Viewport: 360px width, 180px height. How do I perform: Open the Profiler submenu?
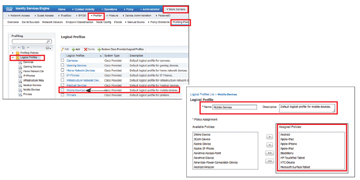coord(96,16)
